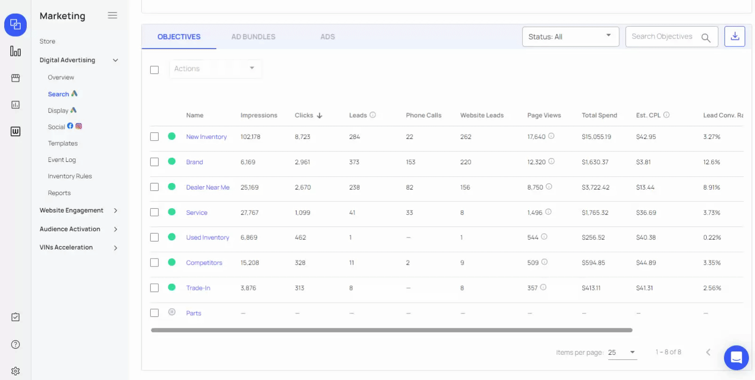Open the Dealer Near Me objective link

coord(208,187)
